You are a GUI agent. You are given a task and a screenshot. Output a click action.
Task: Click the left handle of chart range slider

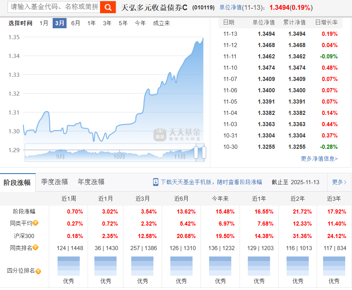click(196, 153)
